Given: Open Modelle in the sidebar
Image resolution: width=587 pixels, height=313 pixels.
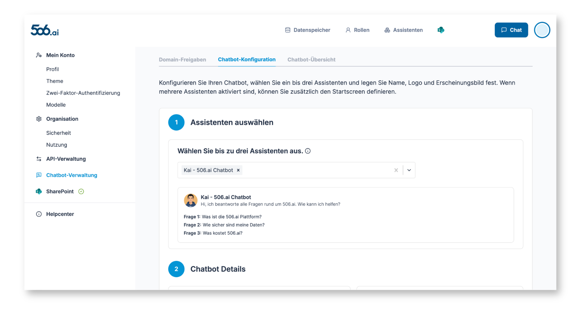Looking at the screenshot, I should [x=56, y=105].
